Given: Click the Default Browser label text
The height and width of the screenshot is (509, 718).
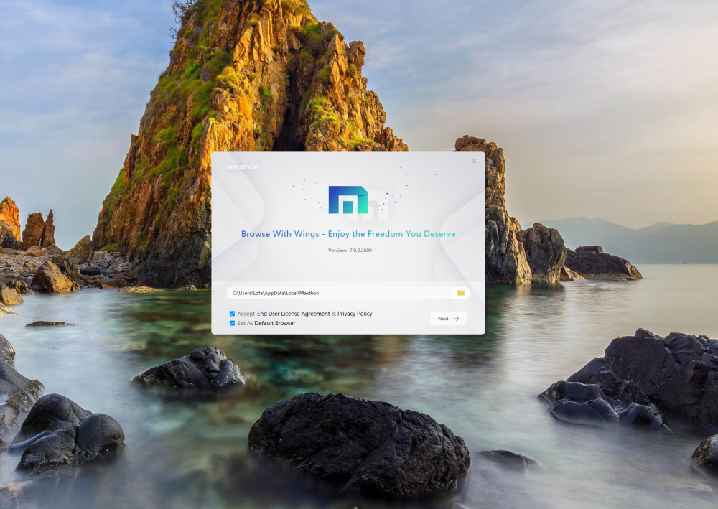Looking at the screenshot, I should point(275,323).
